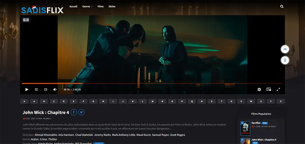Share the film on Twitter

tap(81, 112)
